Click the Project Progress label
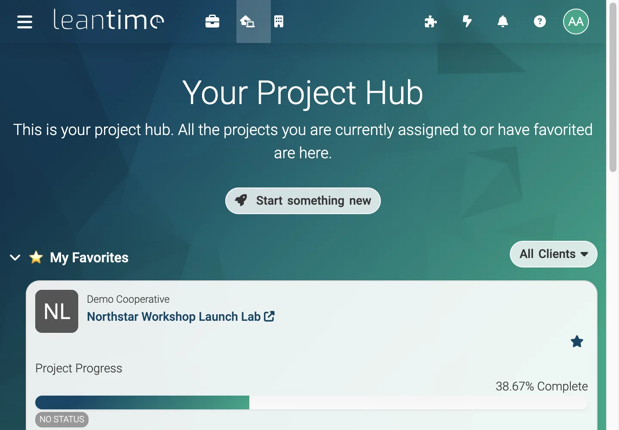 (79, 369)
